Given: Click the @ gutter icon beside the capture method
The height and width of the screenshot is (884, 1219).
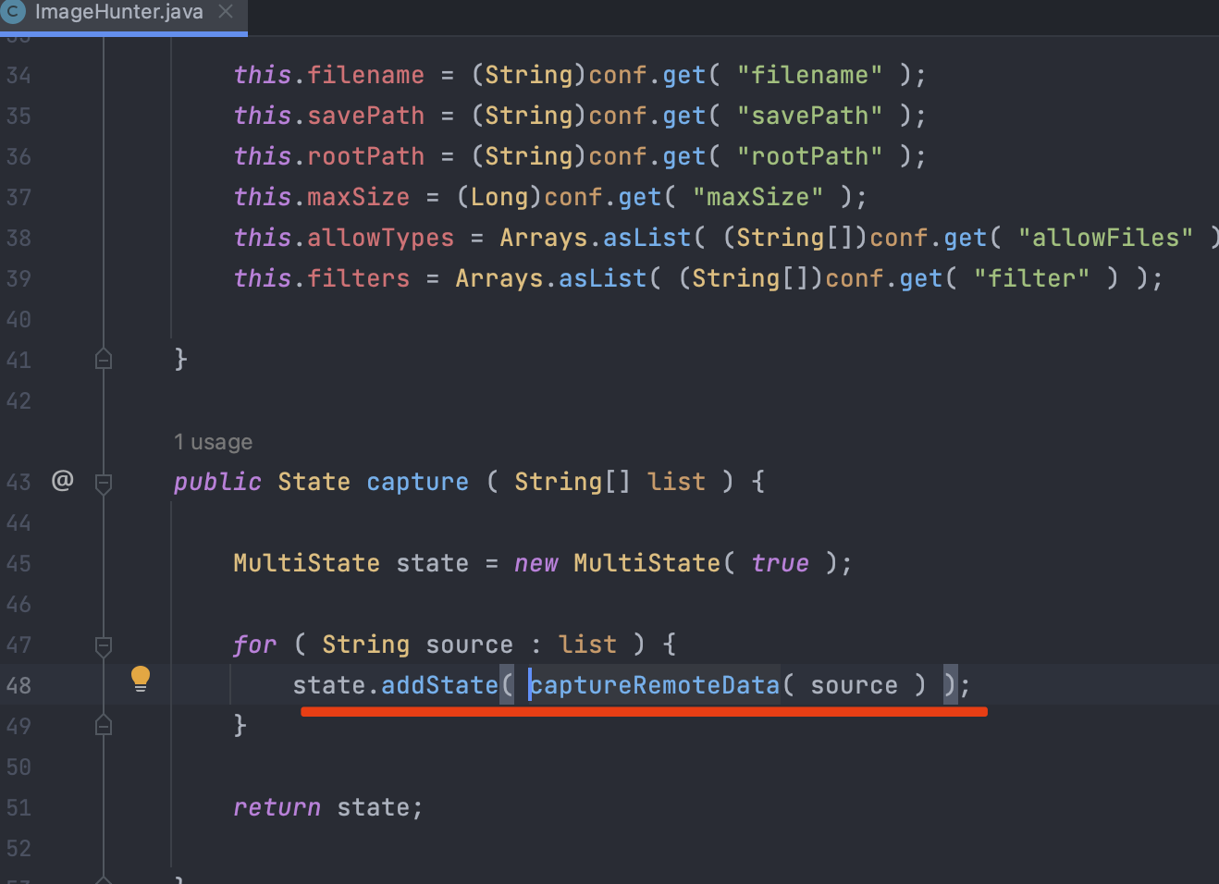Looking at the screenshot, I should pos(62,481).
